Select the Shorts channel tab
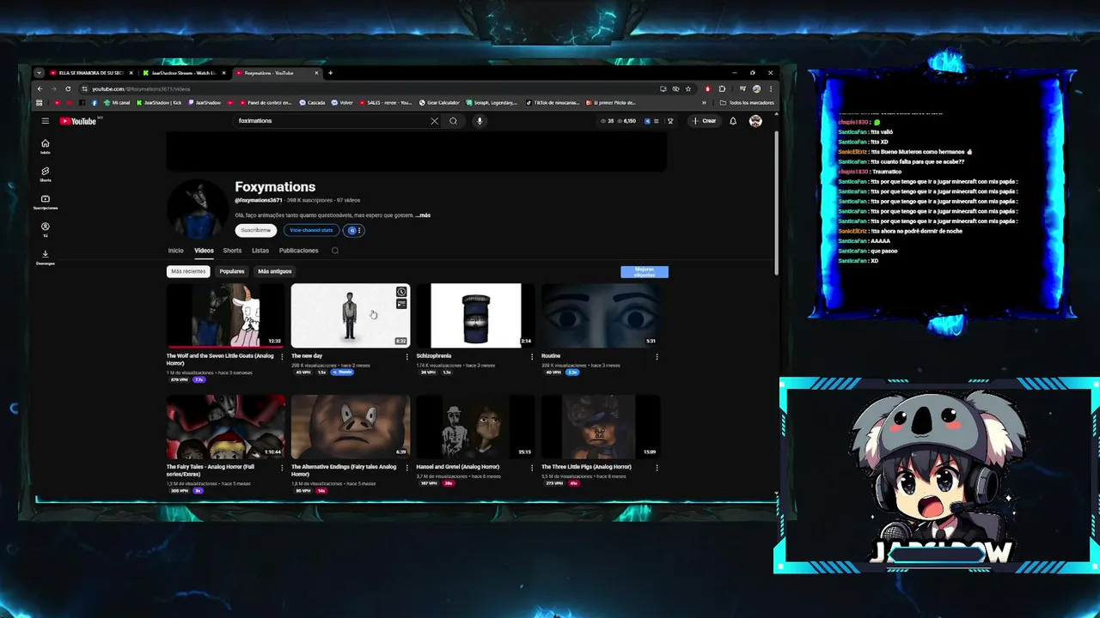 coord(232,251)
